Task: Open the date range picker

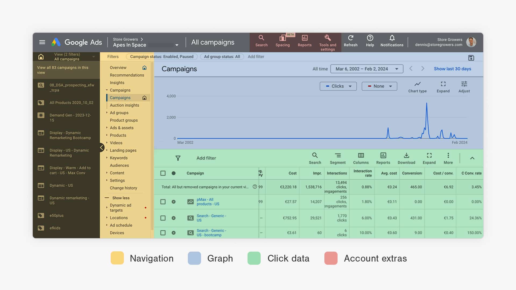Action: point(367,69)
